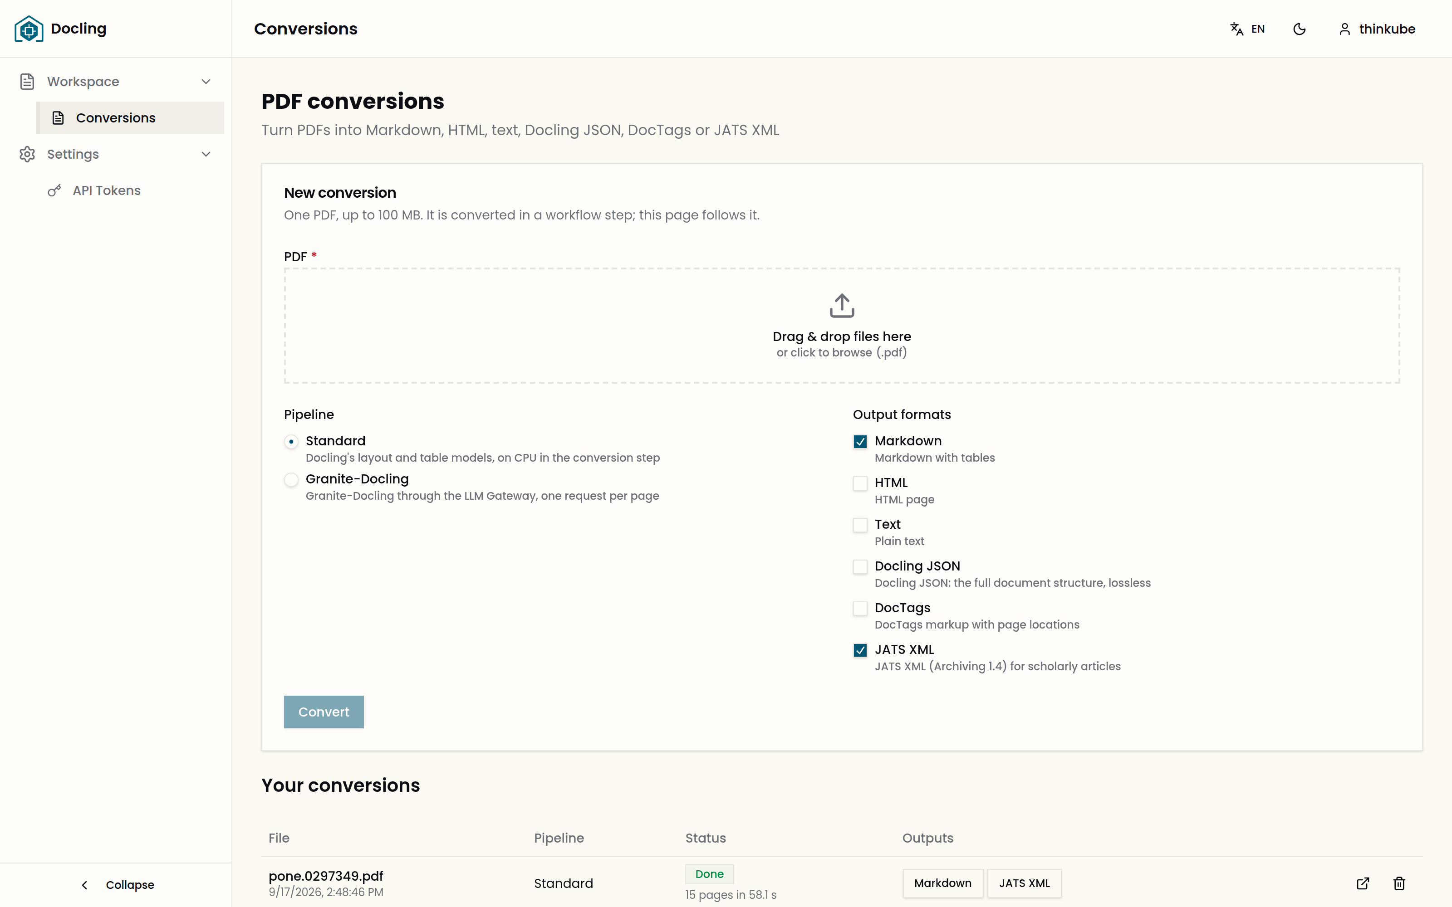This screenshot has width=1452, height=907.
Task: Click the pone.0297349.pdf file name
Action: 326,876
